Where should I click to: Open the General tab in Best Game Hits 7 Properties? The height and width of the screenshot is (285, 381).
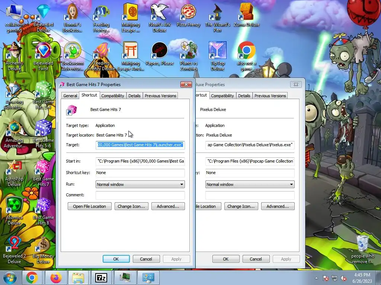tap(70, 96)
